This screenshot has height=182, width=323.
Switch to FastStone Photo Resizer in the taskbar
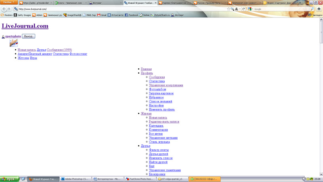pos(140,179)
